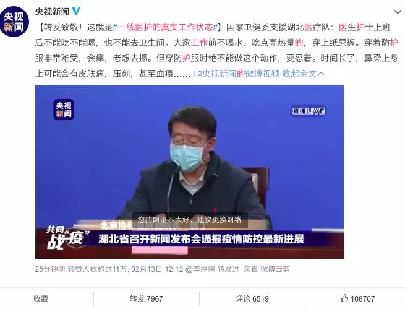Click the 央视新闻 logo in the video
The image size is (405, 309).
64,110
